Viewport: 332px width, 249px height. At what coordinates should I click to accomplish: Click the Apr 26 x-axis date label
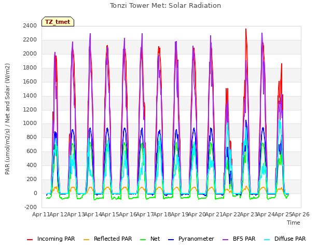pyautogui.click(x=301, y=215)
